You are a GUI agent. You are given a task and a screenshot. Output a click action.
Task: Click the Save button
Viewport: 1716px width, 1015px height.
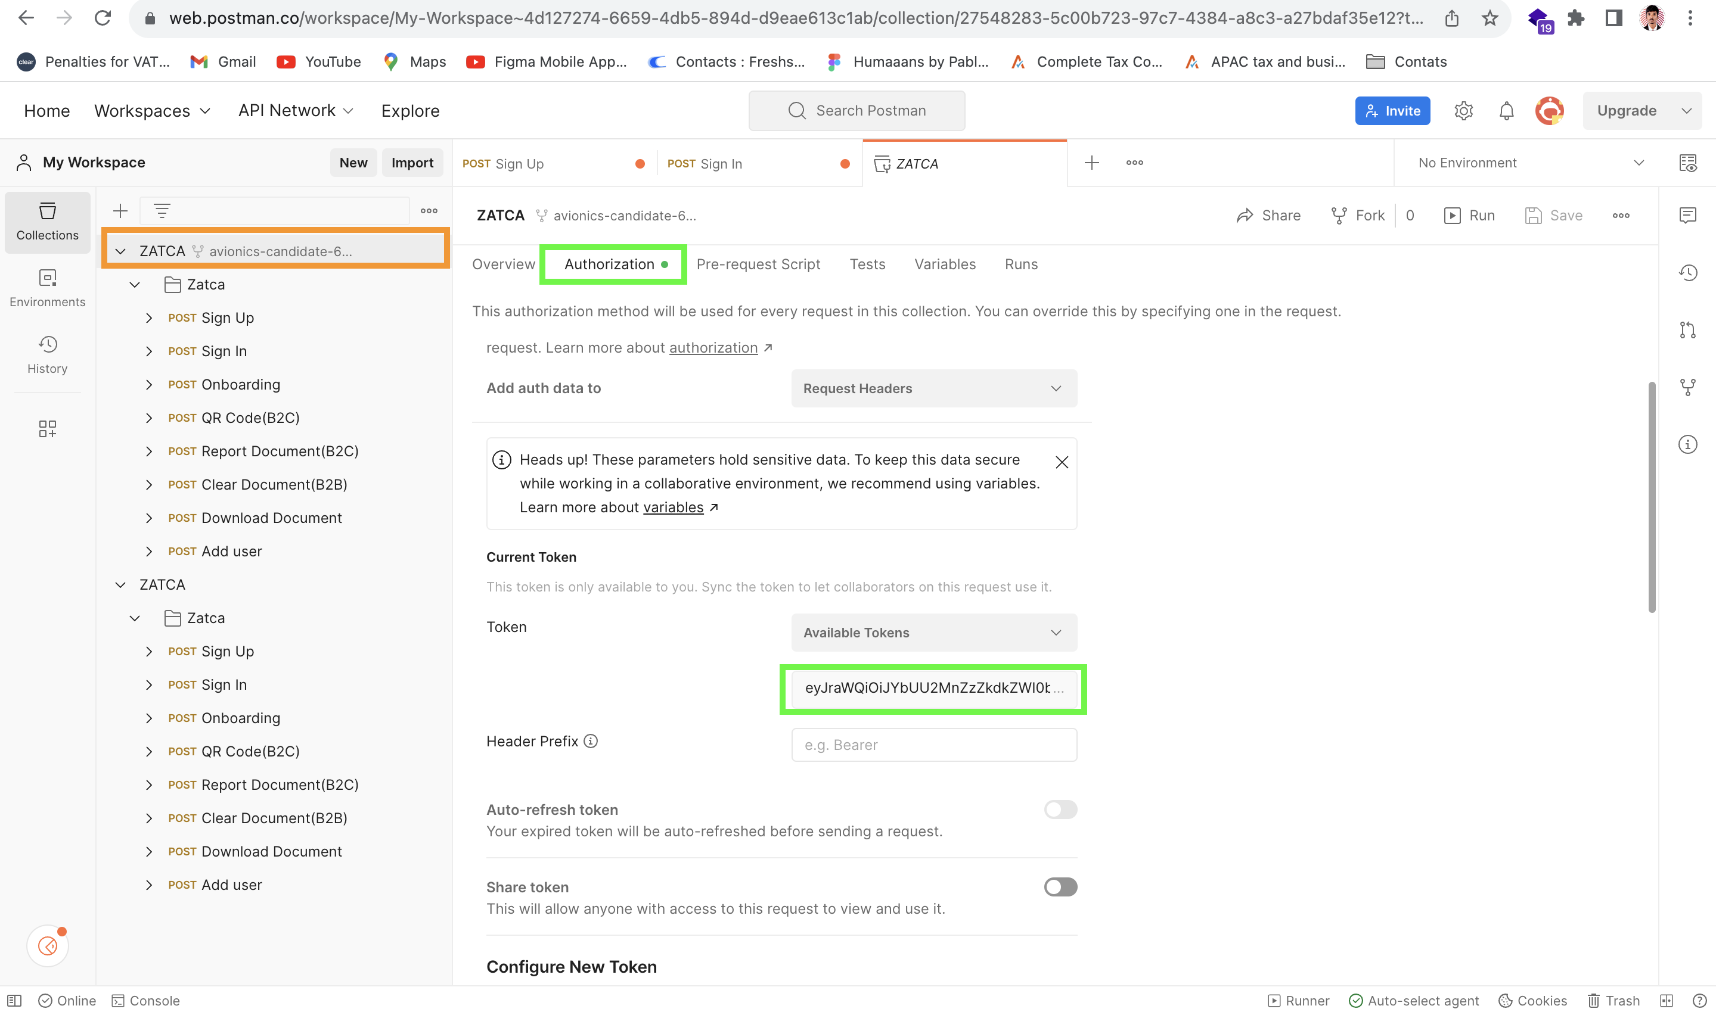click(x=1554, y=215)
